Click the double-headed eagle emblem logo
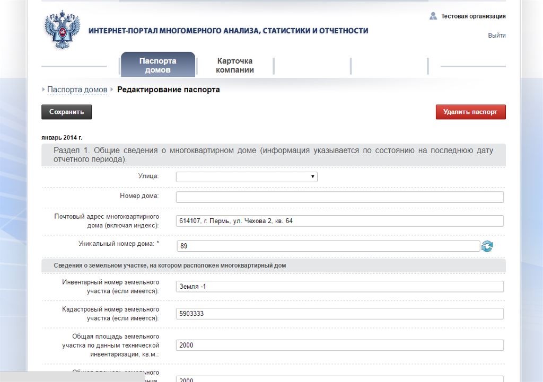This screenshot has height=382, width=543. pos(62,31)
